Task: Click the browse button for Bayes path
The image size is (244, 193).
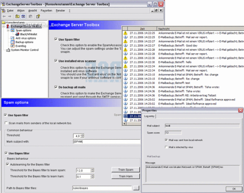Action: pos(136,188)
